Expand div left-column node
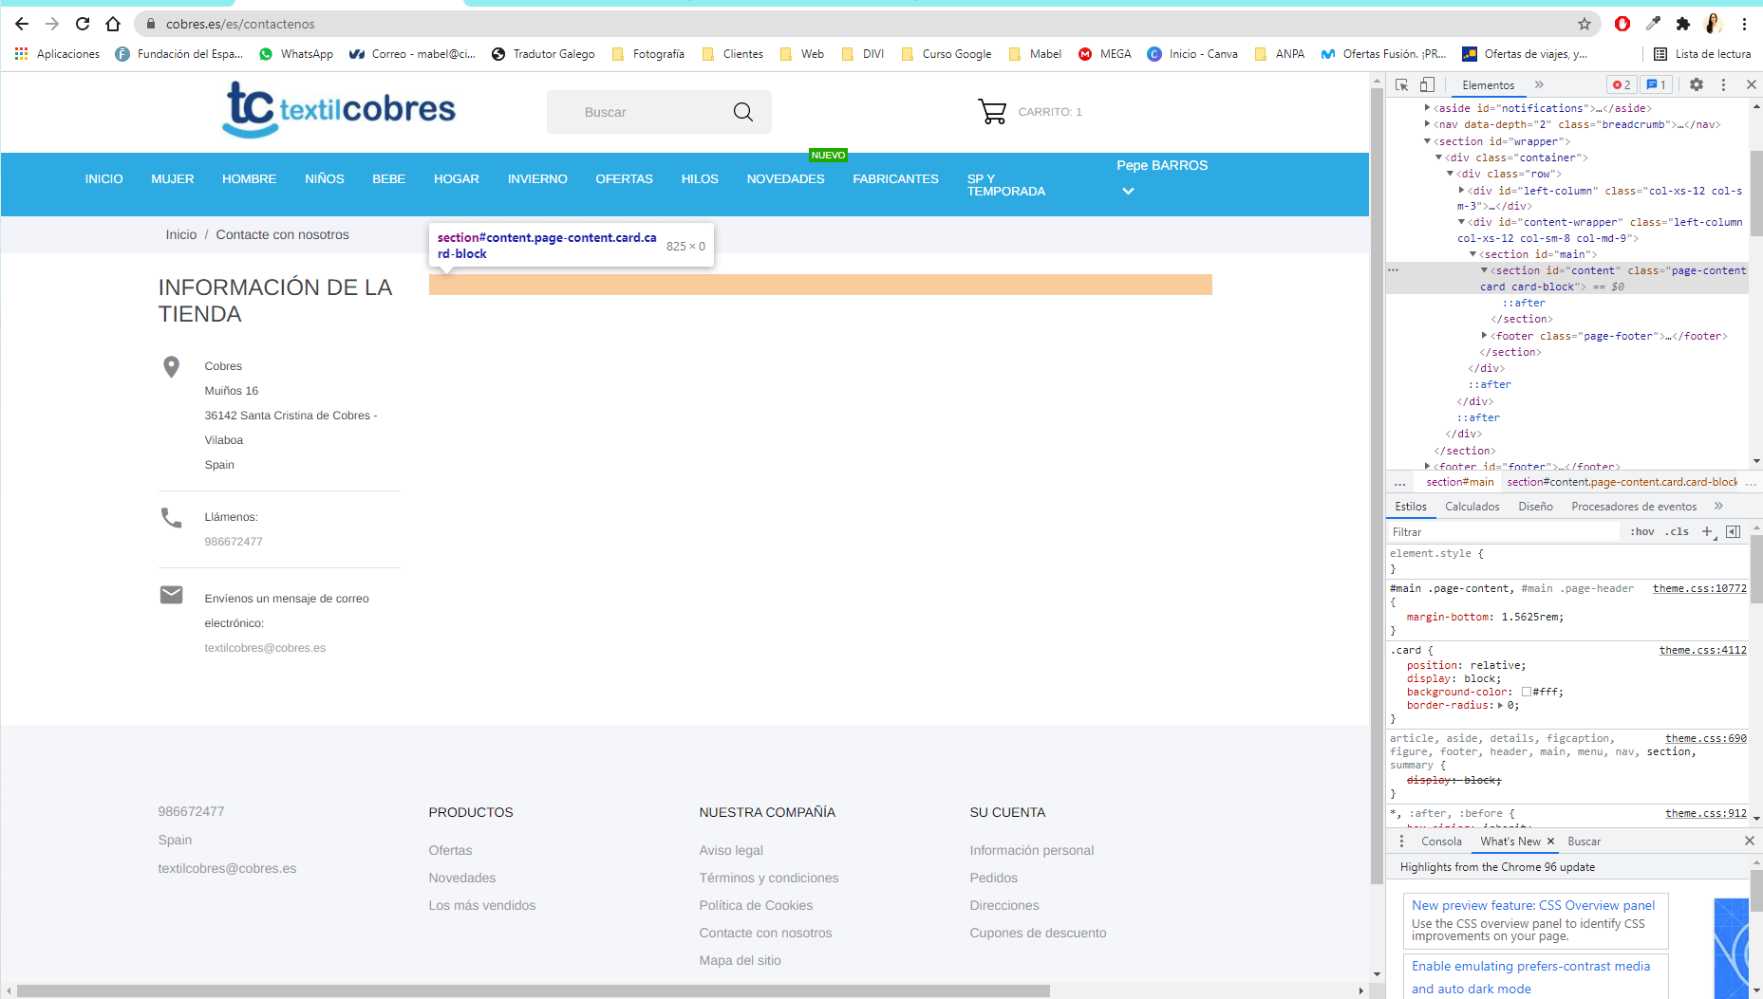Viewport: 1763px width, 999px height. (1461, 191)
